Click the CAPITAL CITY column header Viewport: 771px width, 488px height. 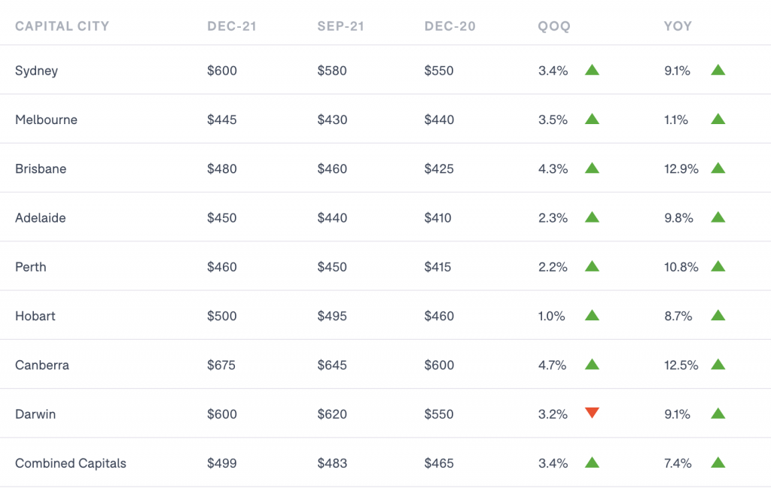coord(62,26)
